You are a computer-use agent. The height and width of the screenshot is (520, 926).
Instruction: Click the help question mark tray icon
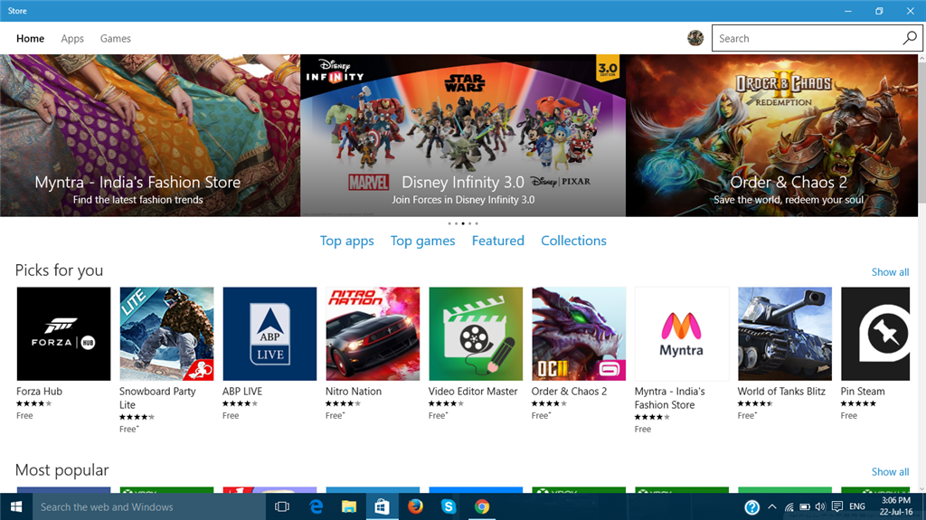point(751,507)
